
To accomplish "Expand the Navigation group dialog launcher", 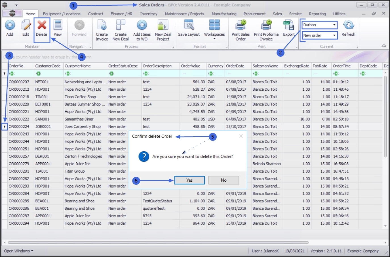I will (90, 47).
